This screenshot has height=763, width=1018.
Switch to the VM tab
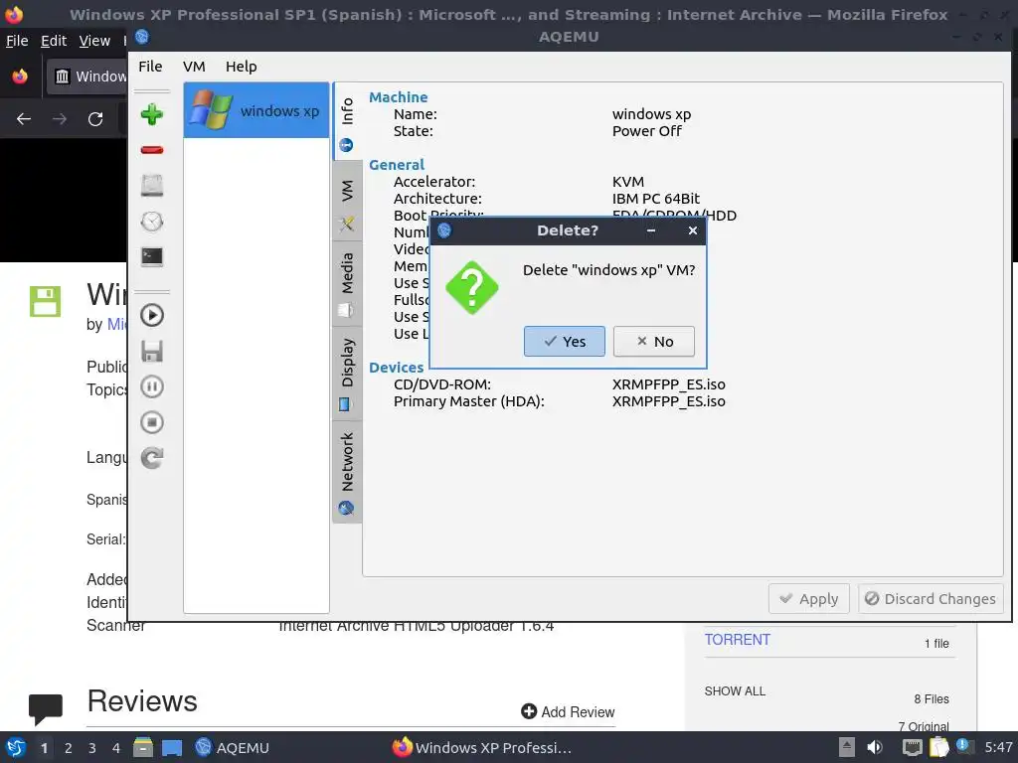[347, 201]
